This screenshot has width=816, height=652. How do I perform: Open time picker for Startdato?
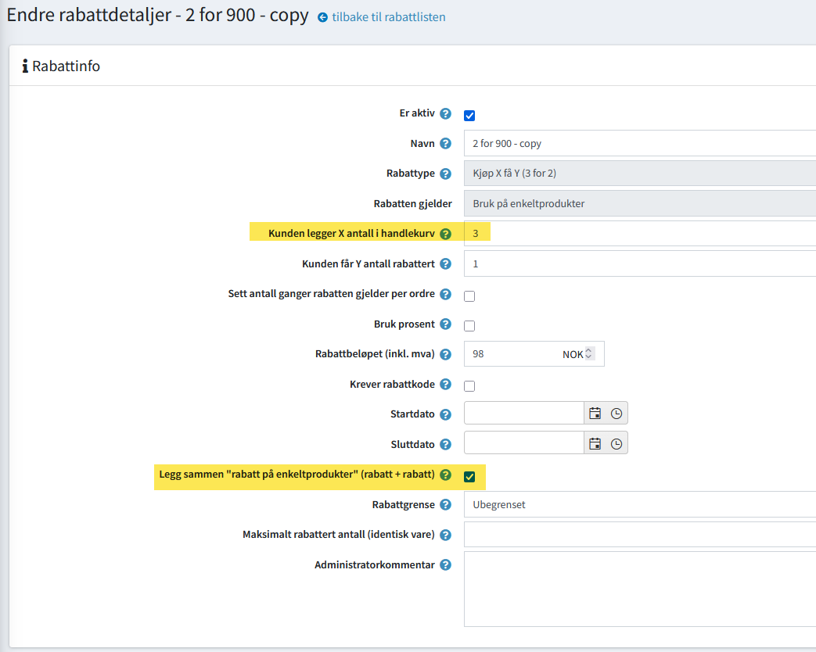coord(616,414)
